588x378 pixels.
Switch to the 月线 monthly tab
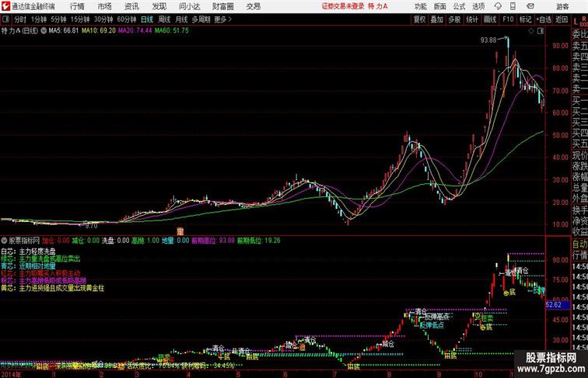coord(181,19)
